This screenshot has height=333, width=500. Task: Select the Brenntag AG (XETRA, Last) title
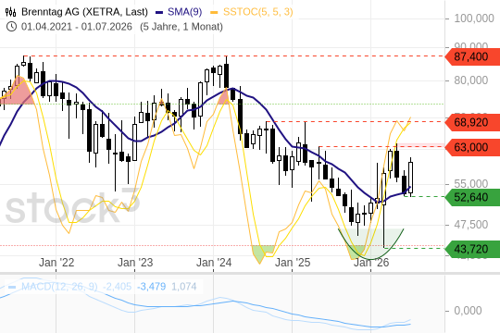(x=84, y=12)
